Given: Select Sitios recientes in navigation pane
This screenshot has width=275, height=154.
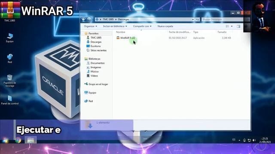Looking at the screenshot, I should [98, 50].
